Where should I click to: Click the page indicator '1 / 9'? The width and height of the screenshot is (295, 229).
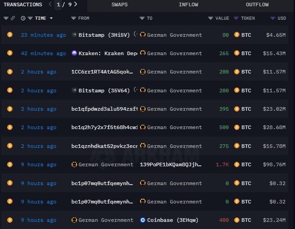(64, 4)
